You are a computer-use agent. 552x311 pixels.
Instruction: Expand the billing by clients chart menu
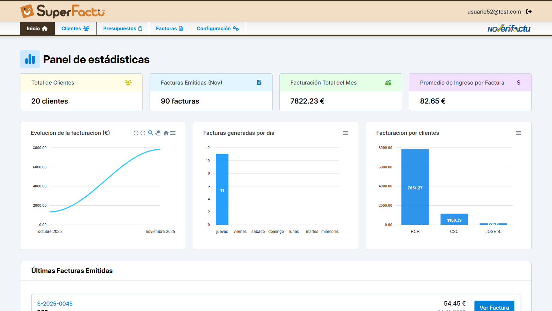tap(518, 133)
